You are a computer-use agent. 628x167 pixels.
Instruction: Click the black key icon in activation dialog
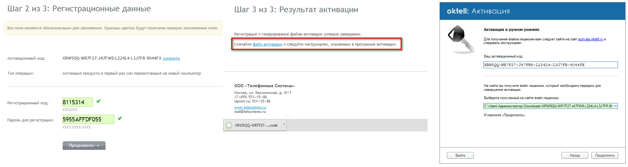click(x=461, y=39)
